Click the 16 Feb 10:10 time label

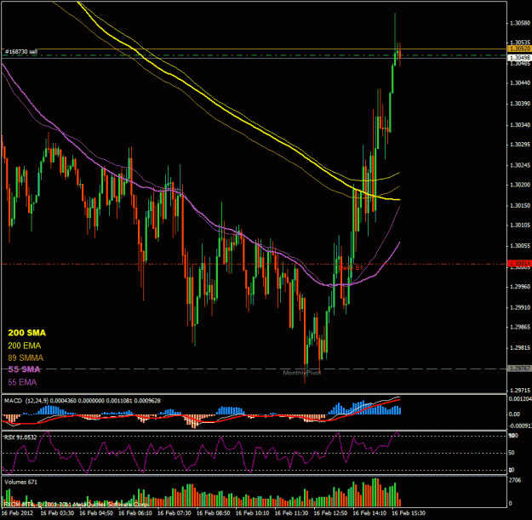coord(252,513)
